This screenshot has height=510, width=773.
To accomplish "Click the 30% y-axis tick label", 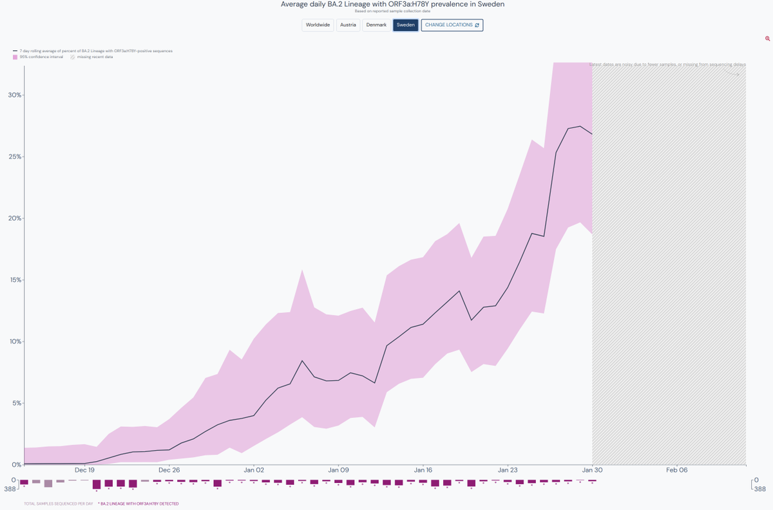I will click(14, 95).
